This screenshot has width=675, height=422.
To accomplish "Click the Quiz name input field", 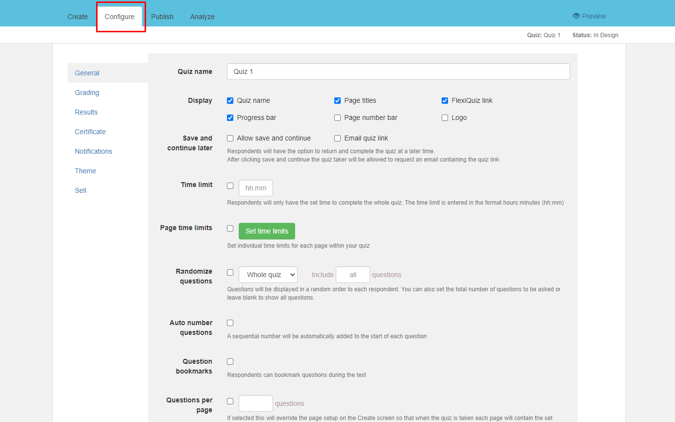I will tap(399, 71).
